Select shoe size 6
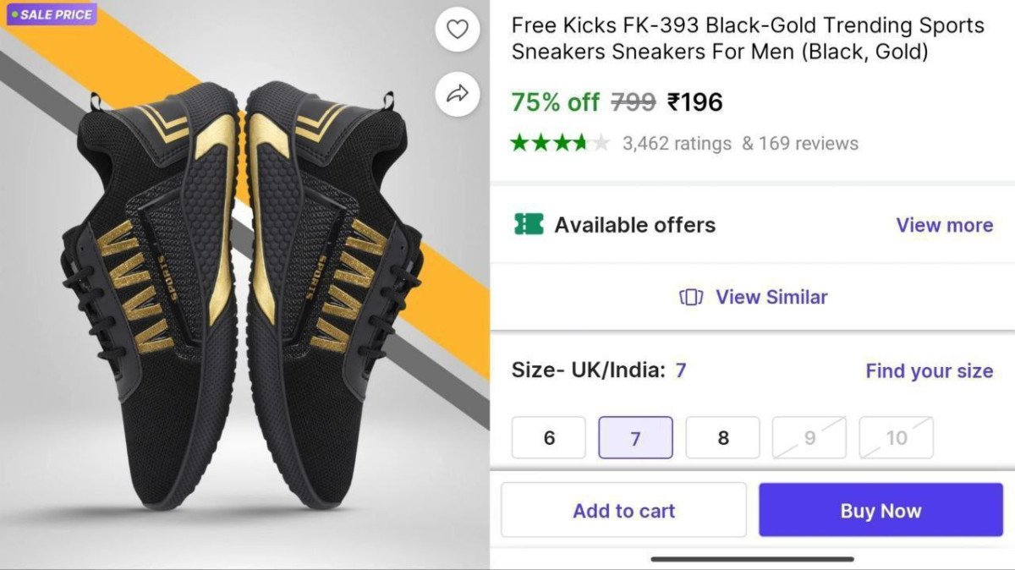Screen dimensions: 1015x570 tap(549, 438)
